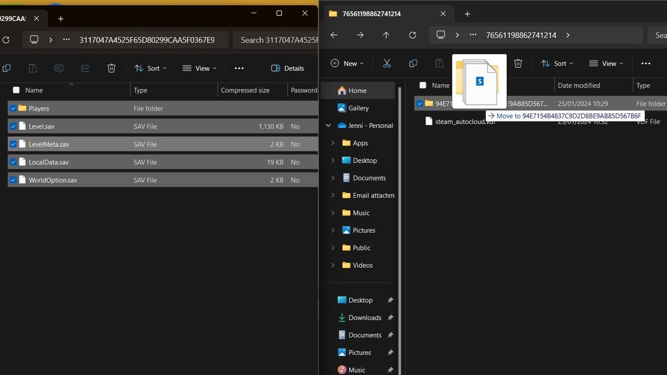667x375 pixels.
Task: Open the Sort dropdown in left window
Action: (x=150, y=68)
